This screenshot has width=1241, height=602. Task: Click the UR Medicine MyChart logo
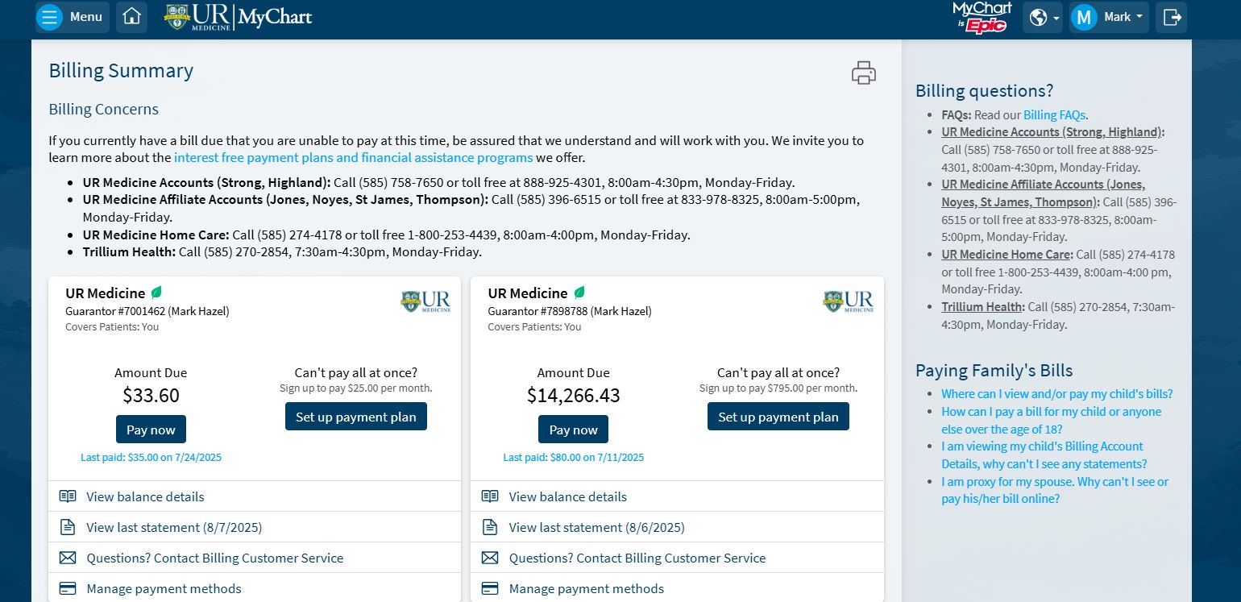coord(239,17)
